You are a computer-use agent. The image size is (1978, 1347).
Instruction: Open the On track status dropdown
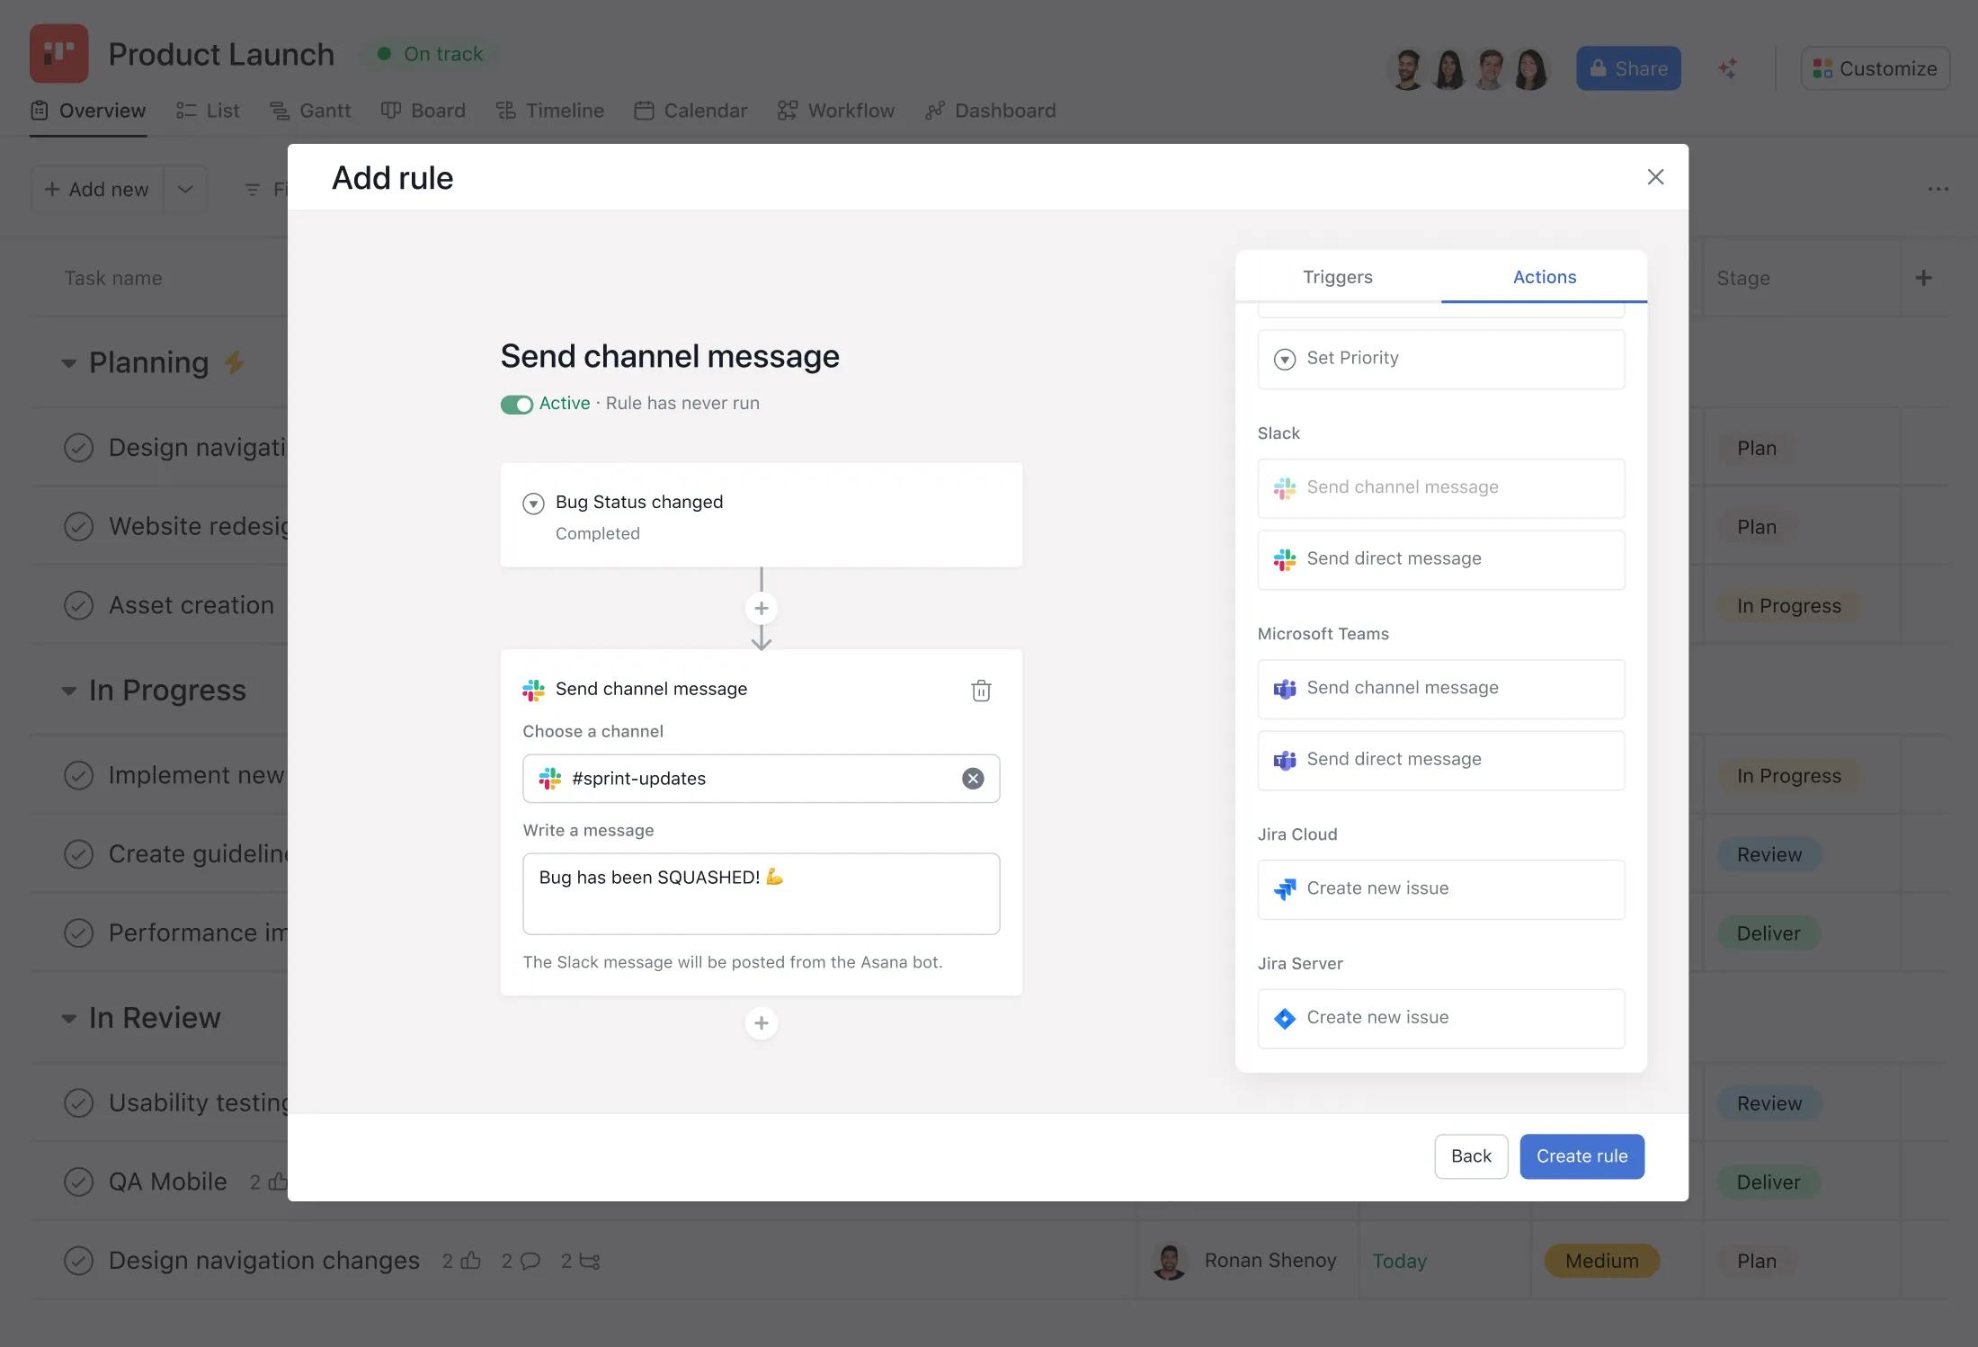(431, 54)
